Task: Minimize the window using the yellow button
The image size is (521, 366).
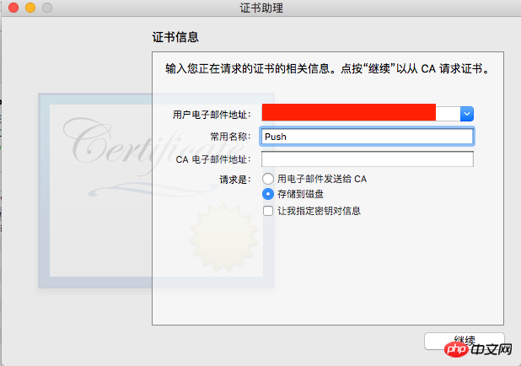Action: (30, 8)
